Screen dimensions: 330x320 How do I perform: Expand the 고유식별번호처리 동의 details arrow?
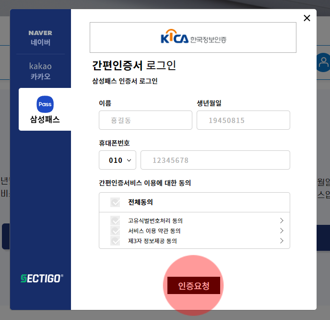tap(282, 221)
